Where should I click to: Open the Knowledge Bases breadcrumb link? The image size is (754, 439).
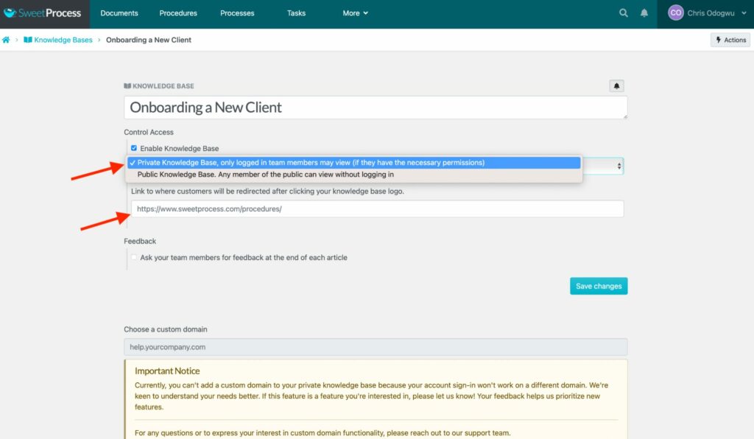point(63,40)
